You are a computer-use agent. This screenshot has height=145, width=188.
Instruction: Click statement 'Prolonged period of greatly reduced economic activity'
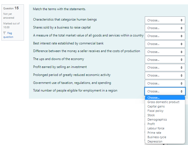pyautogui.click(x=72, y=75)
